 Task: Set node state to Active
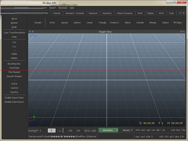click(14, 84)
